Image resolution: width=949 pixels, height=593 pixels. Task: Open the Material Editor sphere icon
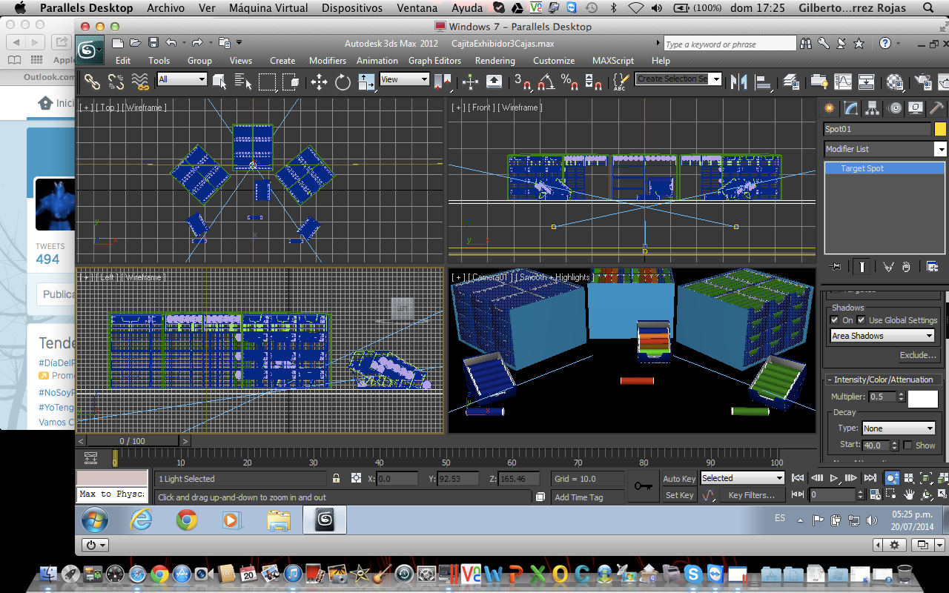pyautogui.click(x=895, y=82)
